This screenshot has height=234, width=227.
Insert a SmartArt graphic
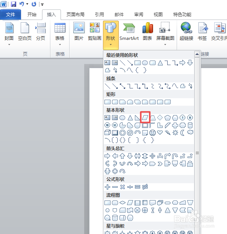coord(129,32)
